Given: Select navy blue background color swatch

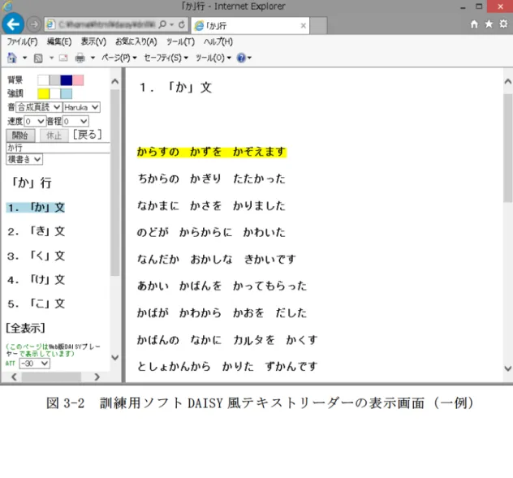Looking at the screenshot, I should pos(67,80).
